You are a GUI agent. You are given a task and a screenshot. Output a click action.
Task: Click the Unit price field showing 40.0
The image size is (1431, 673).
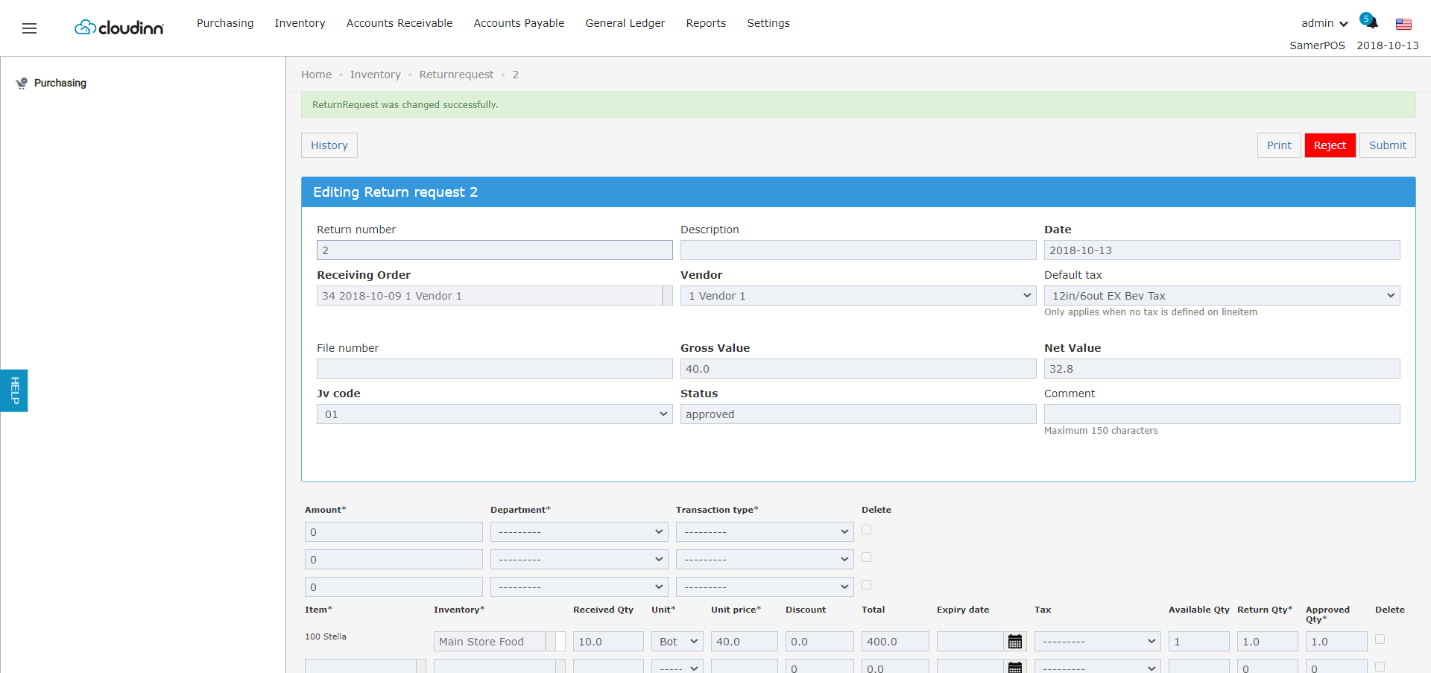click(744, 642)
